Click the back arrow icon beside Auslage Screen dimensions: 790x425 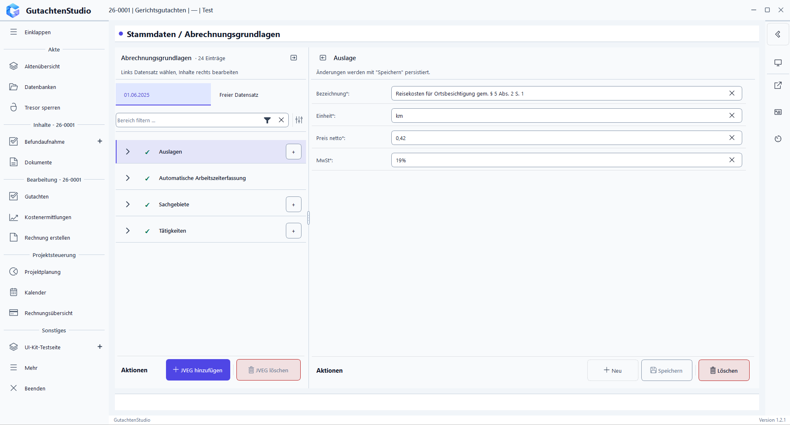(323, 58)
